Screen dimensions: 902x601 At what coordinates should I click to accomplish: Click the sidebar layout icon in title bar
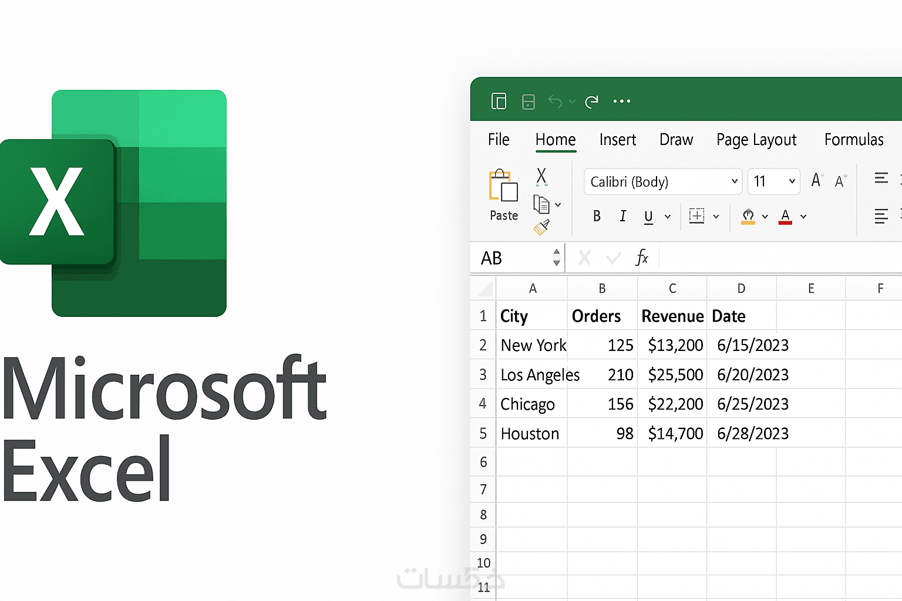499,102
